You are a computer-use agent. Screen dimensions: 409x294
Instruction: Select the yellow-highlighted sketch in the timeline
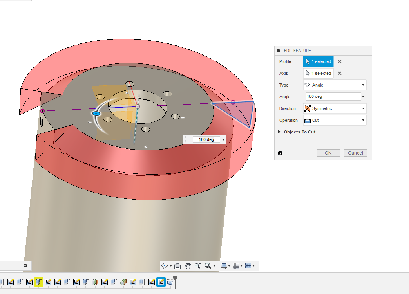click(39, 281)
